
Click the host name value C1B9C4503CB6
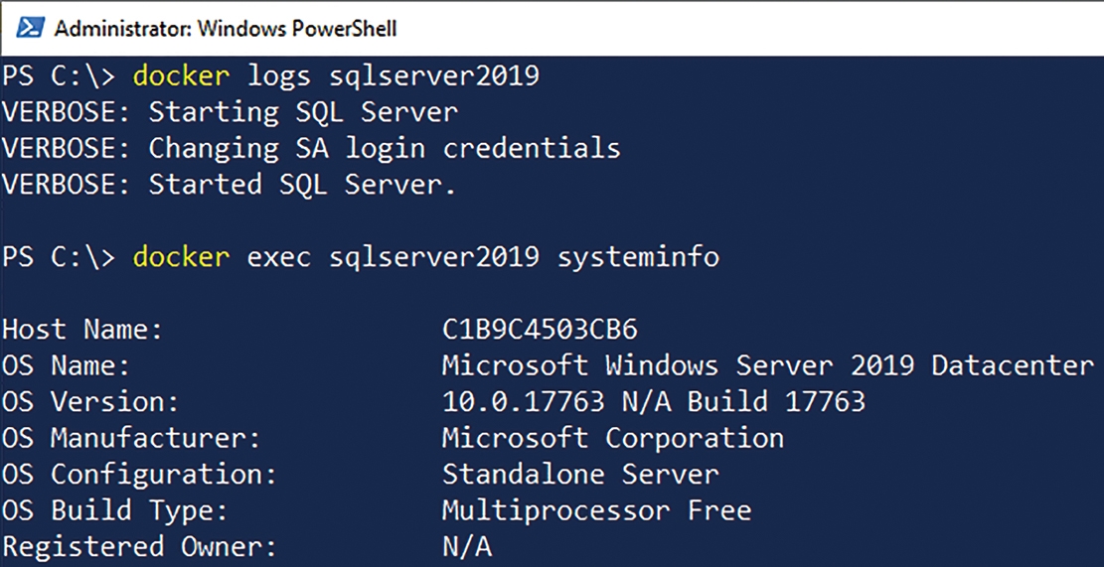(540, 331)
